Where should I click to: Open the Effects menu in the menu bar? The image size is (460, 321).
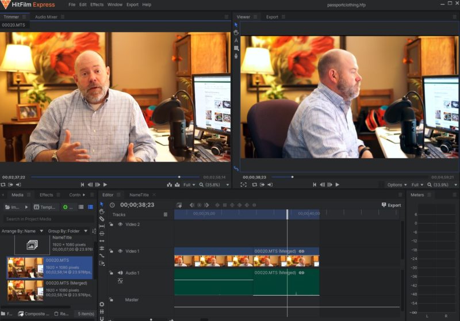(x=97, y=5)
